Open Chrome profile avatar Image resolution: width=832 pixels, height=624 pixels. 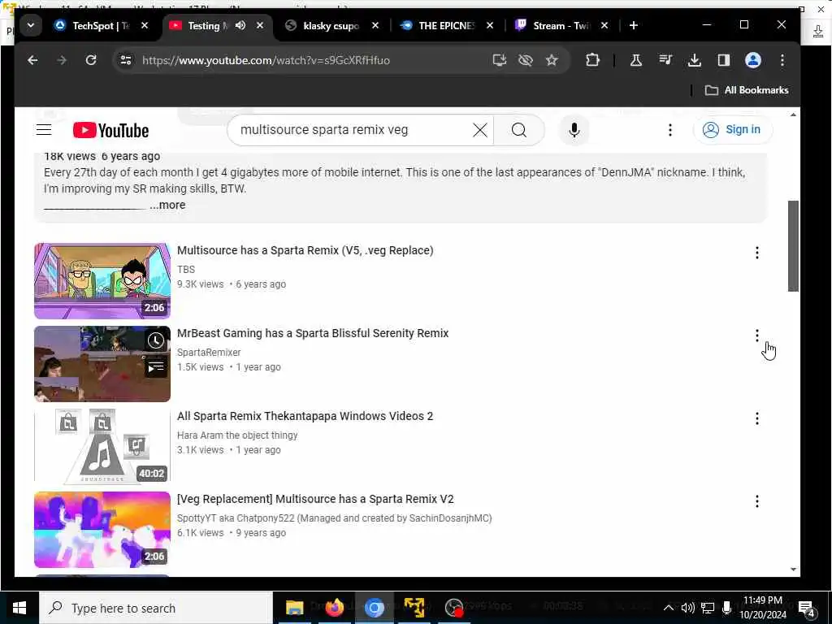753,60
